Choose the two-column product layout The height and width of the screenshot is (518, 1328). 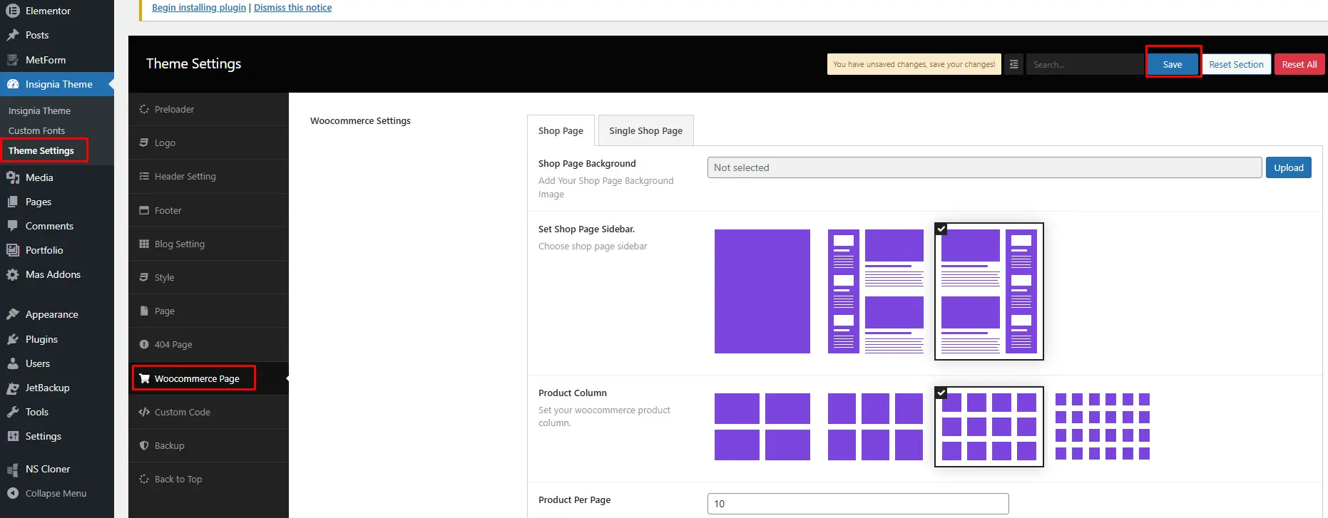(762, 427)
